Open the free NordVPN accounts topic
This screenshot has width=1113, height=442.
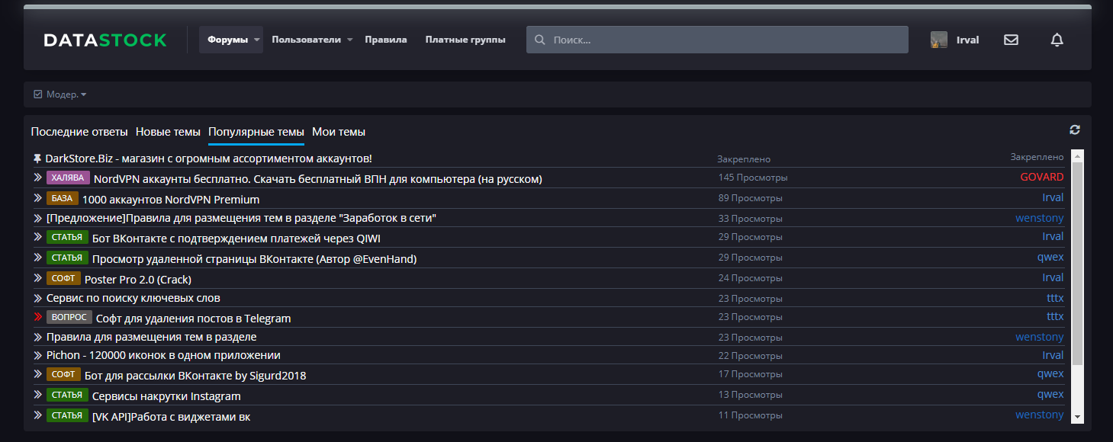click(x=317, y=179)
